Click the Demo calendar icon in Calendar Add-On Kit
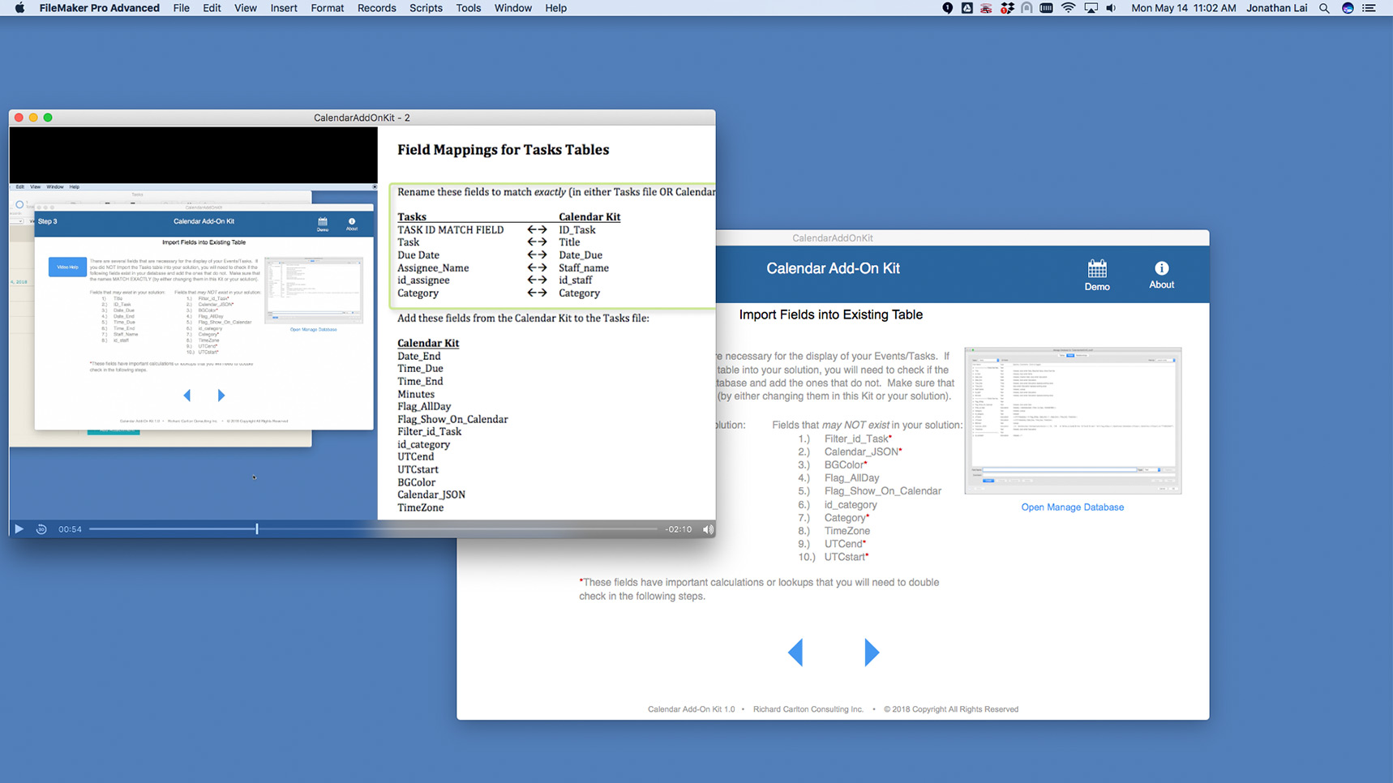The image size is (1393, 783). coord(1097,275)
